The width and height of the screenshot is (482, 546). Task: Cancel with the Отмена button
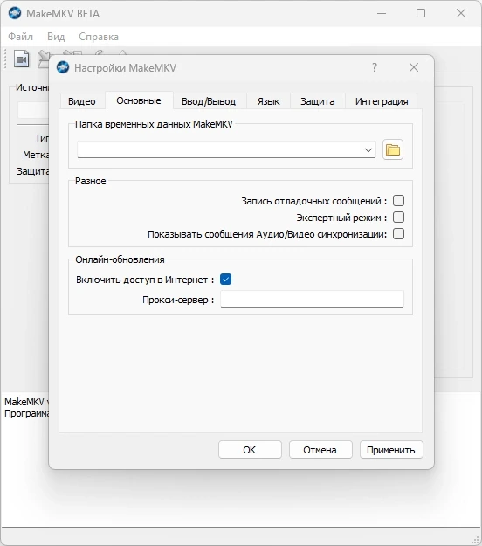[320, 450]
